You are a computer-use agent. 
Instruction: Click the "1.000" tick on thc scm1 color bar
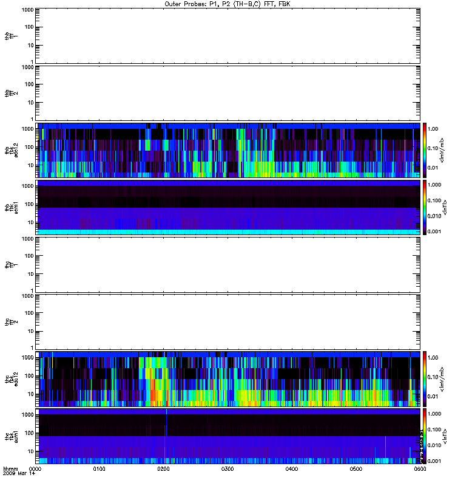434,414
